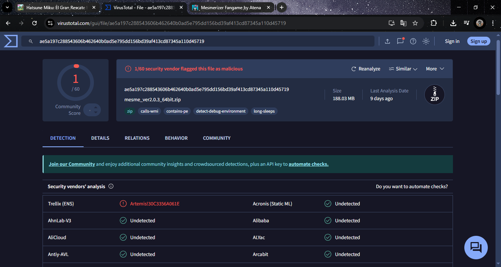This screenshot has height=267, width=501.
Task: Click the VirusTotal sigma logo
Action: pyautogui.click(x=11, y=41)
